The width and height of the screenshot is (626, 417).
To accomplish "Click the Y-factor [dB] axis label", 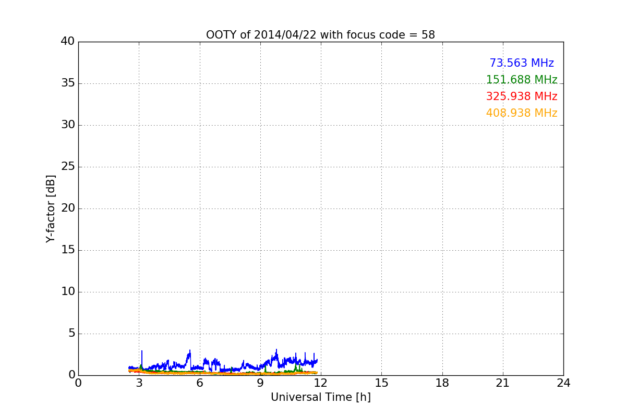I will coord(51,208).
